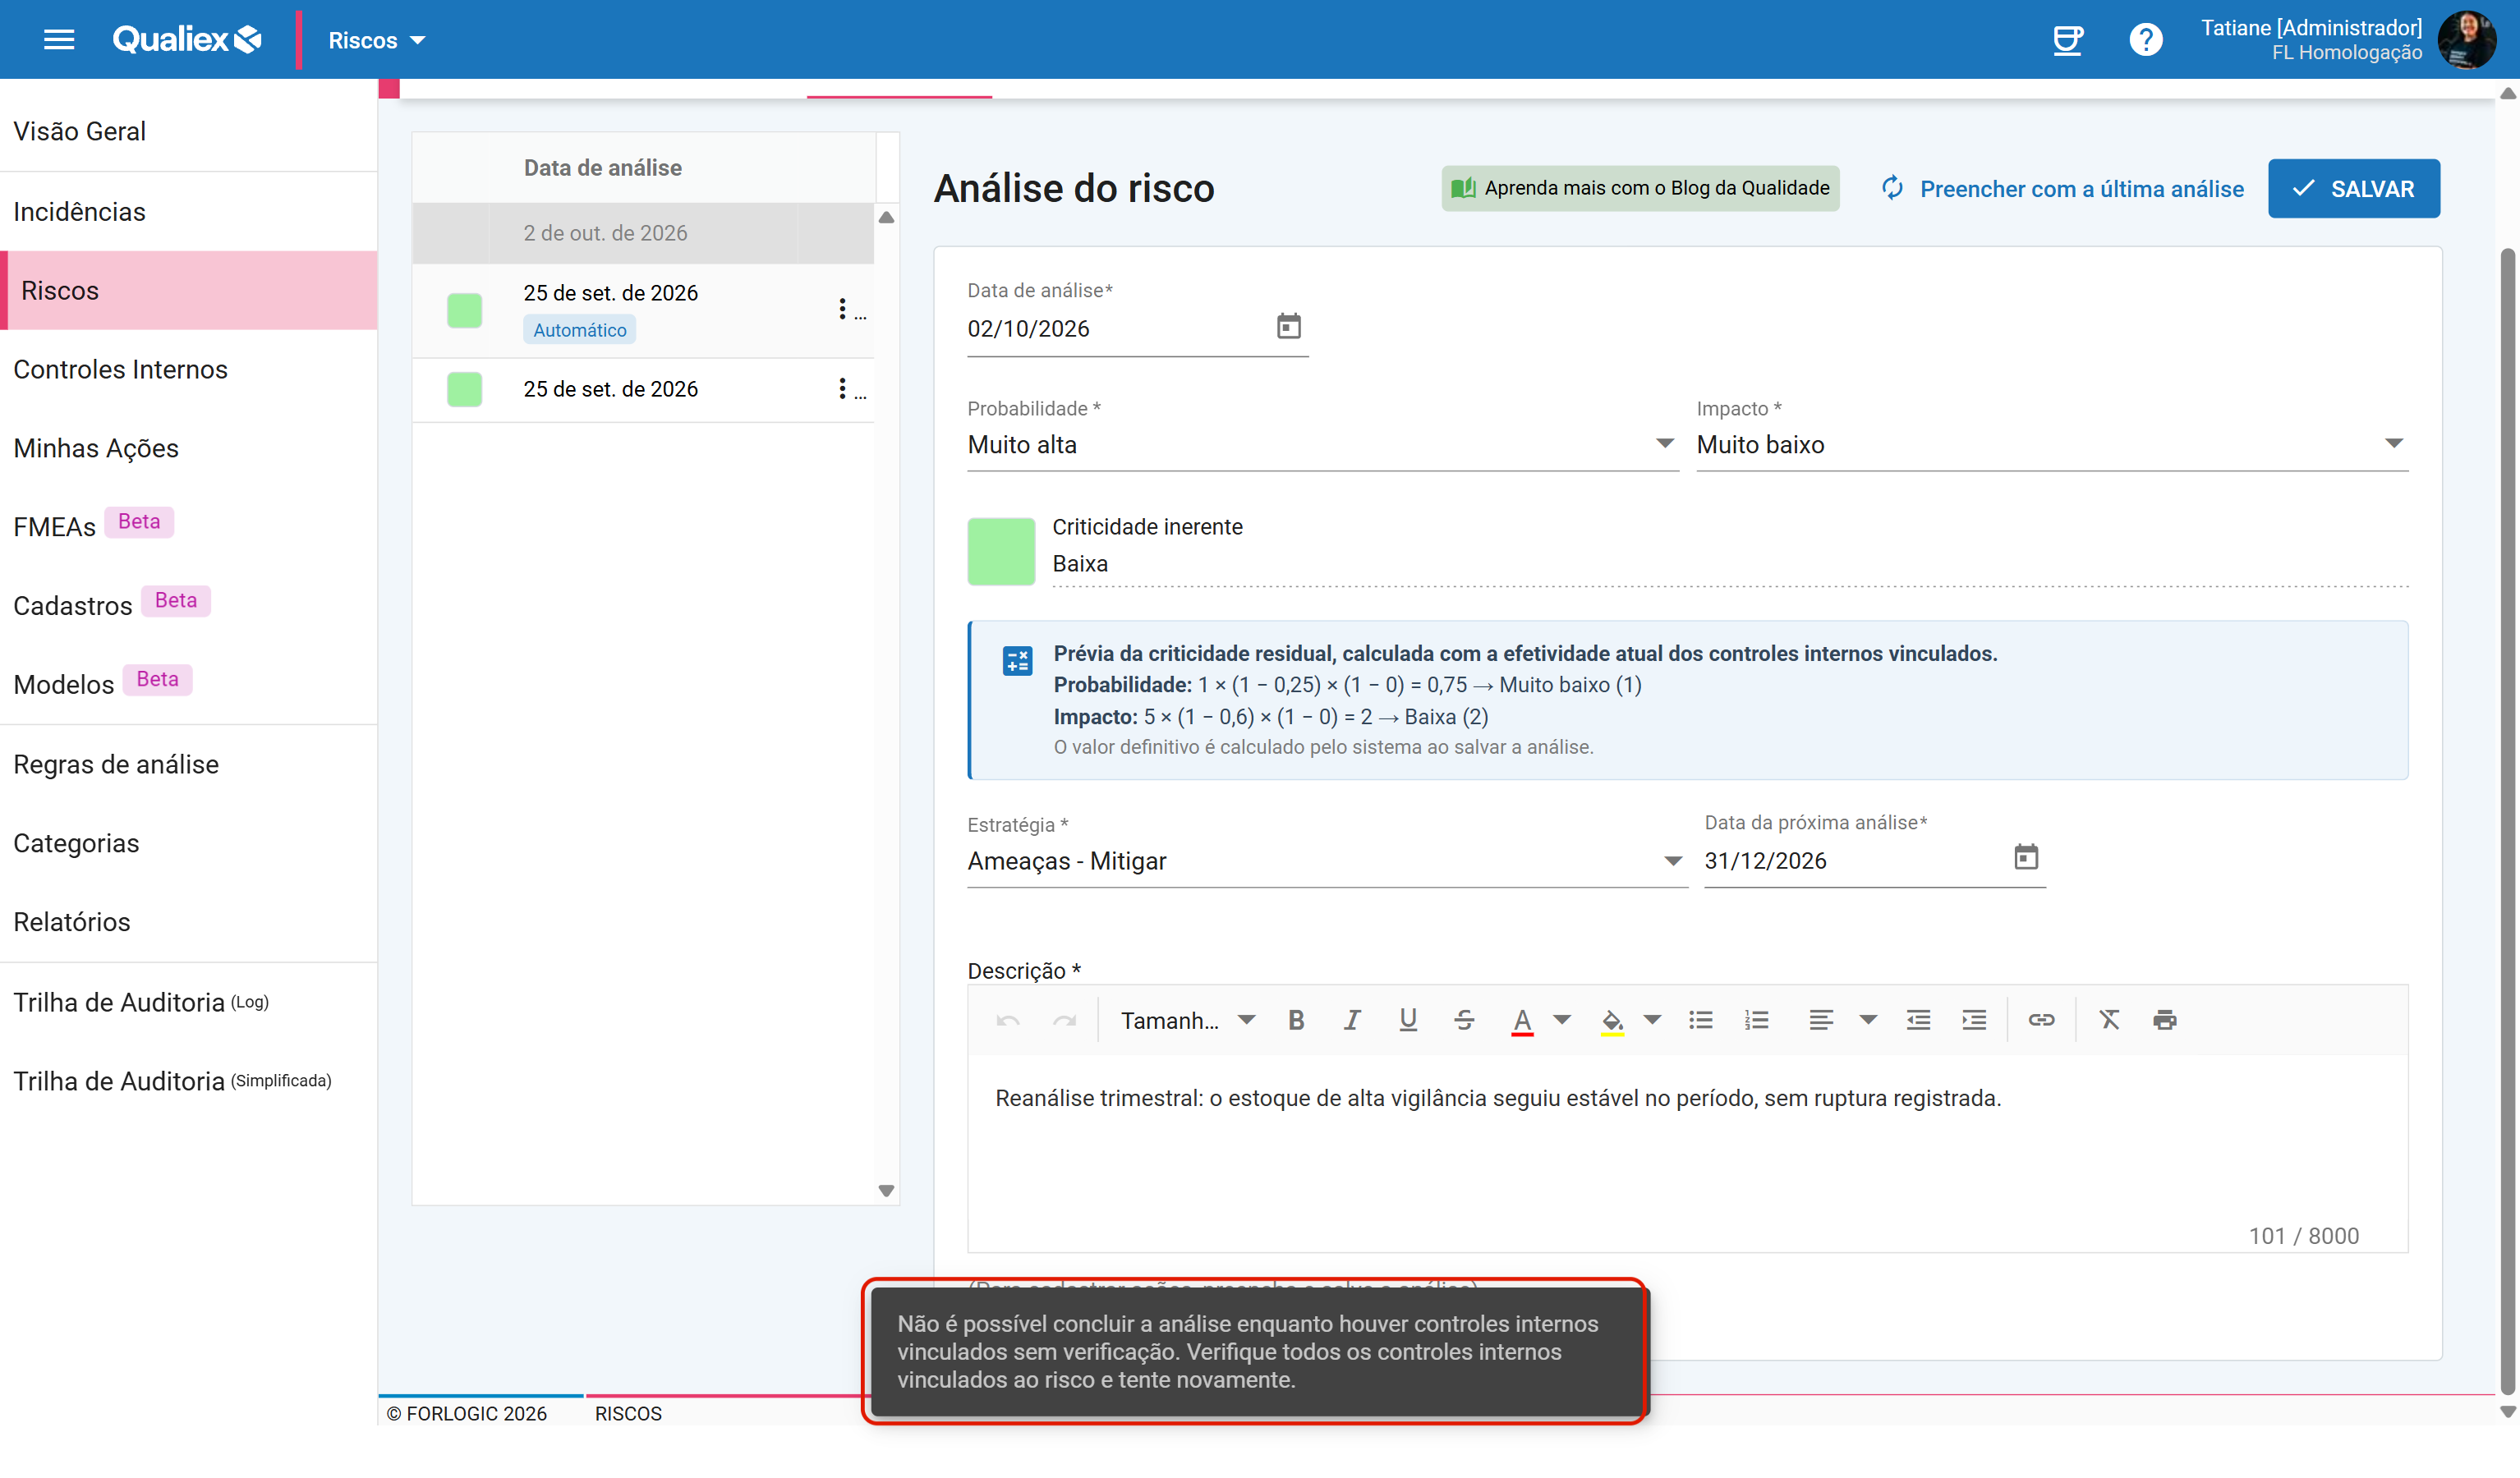This screenshot has height=1478, width=2520.
Task: Open three-dot menu for Automático analysis row
Action: coord(842,309)
